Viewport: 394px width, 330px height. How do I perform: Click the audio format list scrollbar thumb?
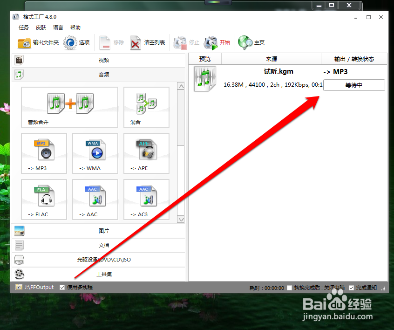point(181,118)
